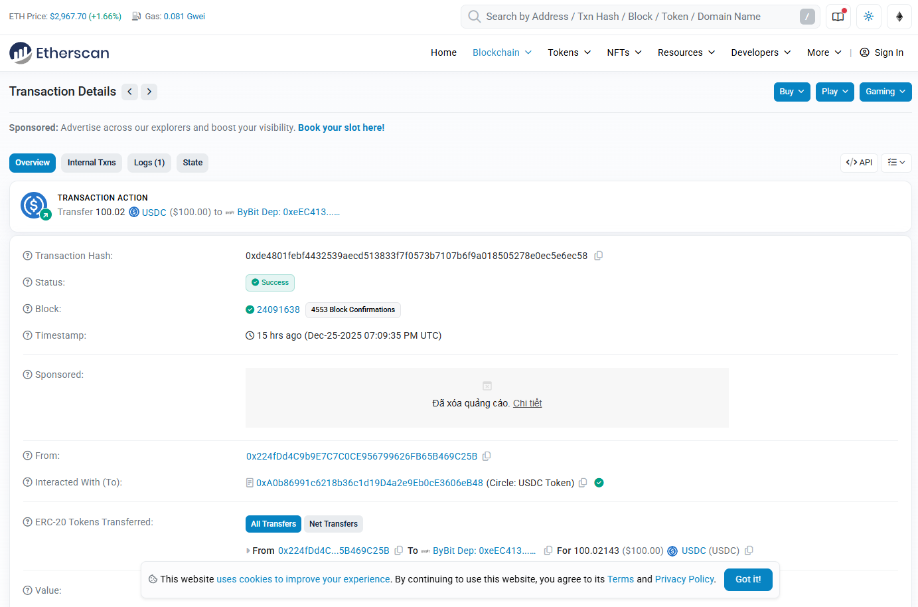Click the Status help icon
The height and width of the screenshot is (607, 918).
pos(28,282)
